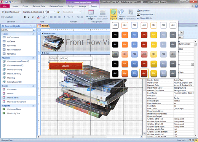
Task: Click the Undo icon in the toolbar
Action: [x=10, y=2]
